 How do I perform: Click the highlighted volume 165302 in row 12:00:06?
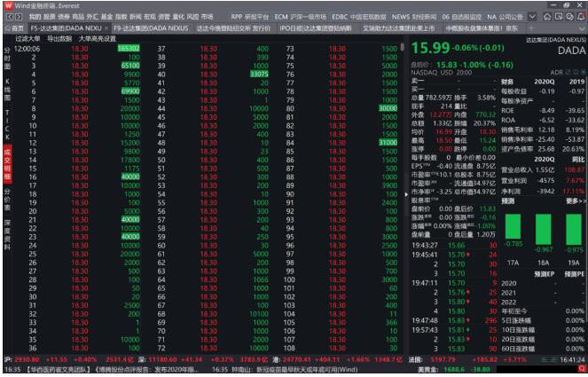(129, 49)
